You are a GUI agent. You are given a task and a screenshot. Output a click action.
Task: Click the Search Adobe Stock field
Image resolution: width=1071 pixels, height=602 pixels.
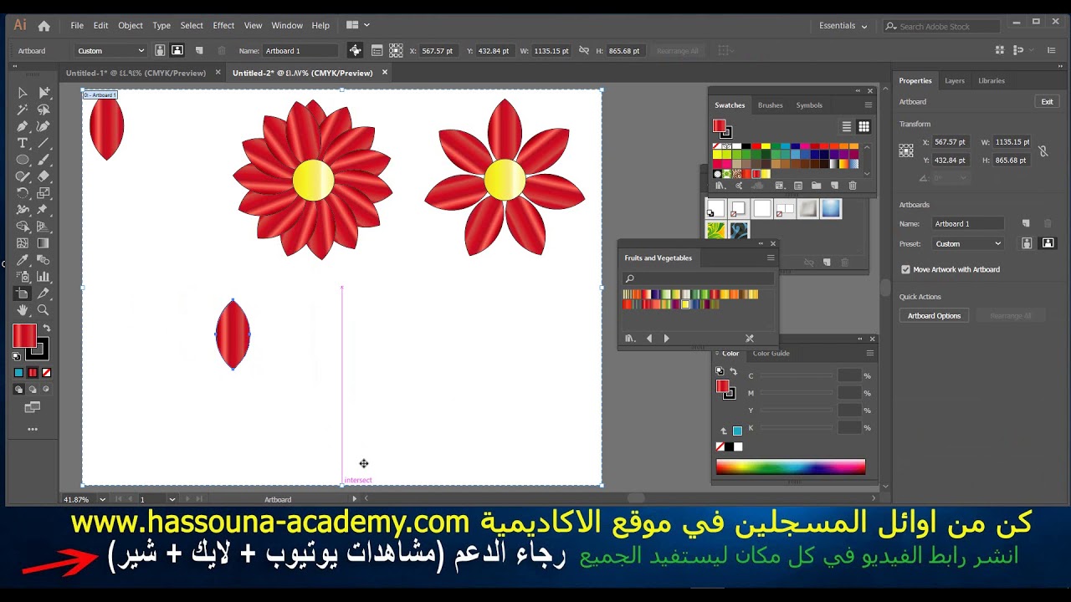(941, 27)
